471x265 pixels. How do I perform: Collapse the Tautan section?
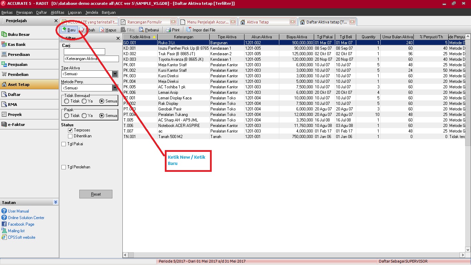(x=56, y=203)
